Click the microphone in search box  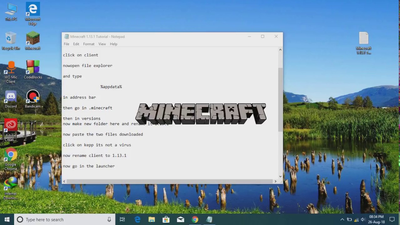[x=109, y=219]
